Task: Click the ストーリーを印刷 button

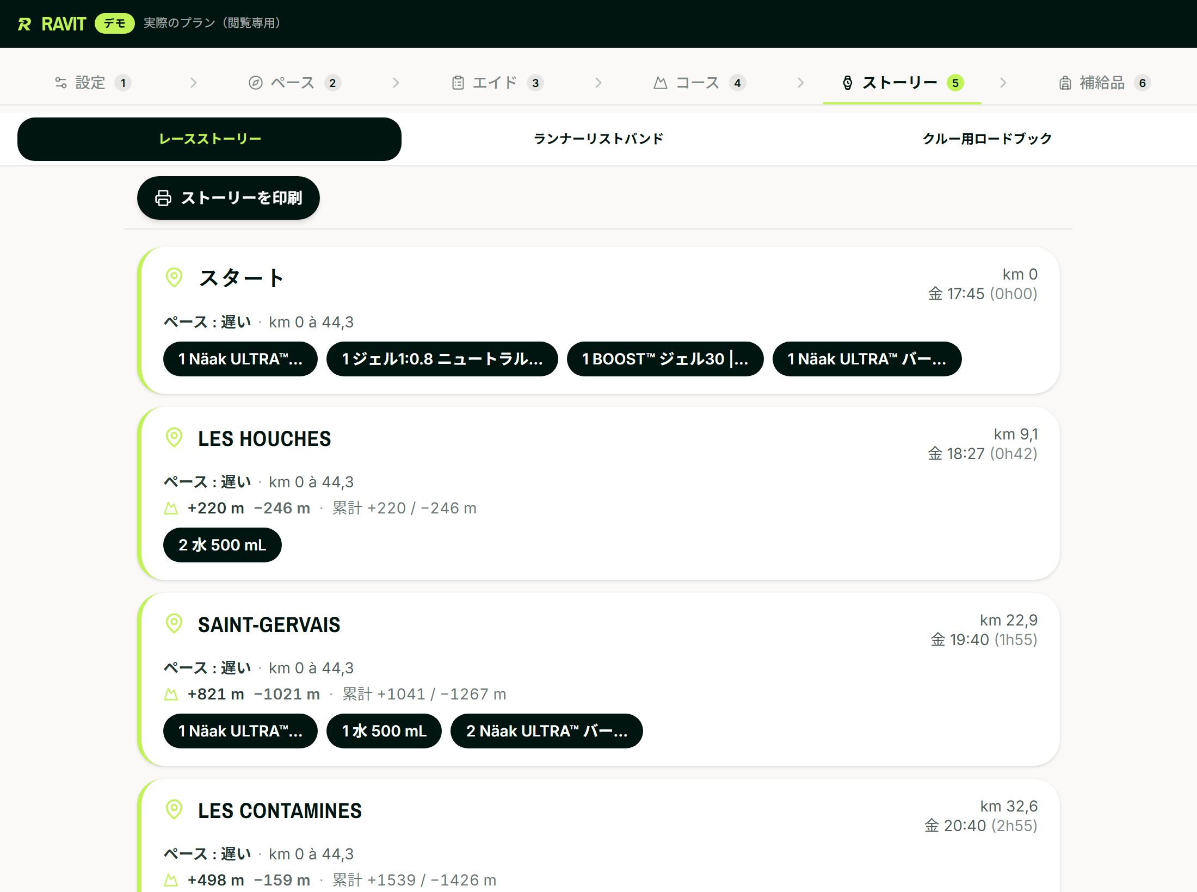Action: pyautogui.click(x=229, y=198)
